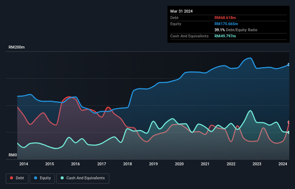The width and height of the screenshot is (295, 189).
Task: Click the RM175.665m equity value
Action: tap(226, 24)
